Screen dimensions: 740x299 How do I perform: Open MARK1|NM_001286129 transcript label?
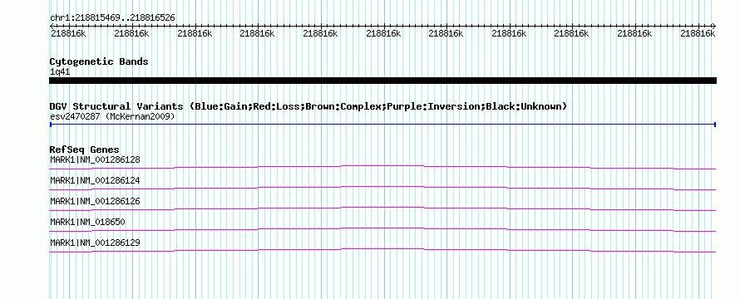(x=95, y=243)
